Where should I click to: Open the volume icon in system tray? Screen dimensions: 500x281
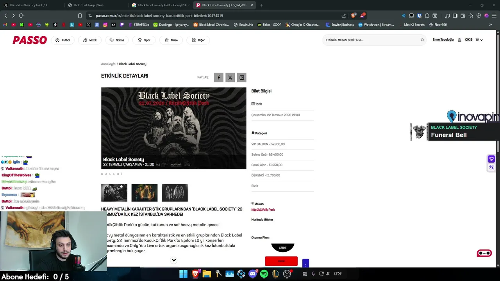point(327,274)
